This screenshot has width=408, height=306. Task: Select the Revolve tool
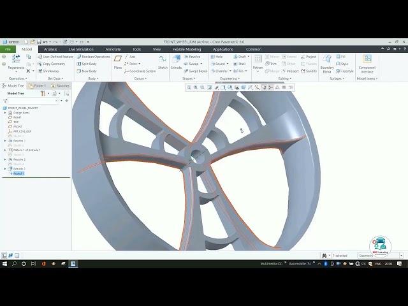(192, 57)
